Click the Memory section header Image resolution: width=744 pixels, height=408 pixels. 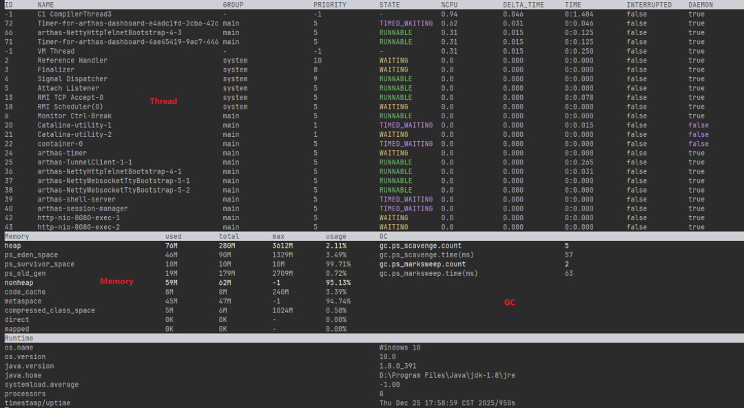[x=17, y=237]
